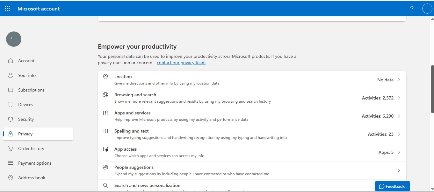Open Spelling and text title
The width and height of the screenshot is (434, 192).
[x=131, y=131]
